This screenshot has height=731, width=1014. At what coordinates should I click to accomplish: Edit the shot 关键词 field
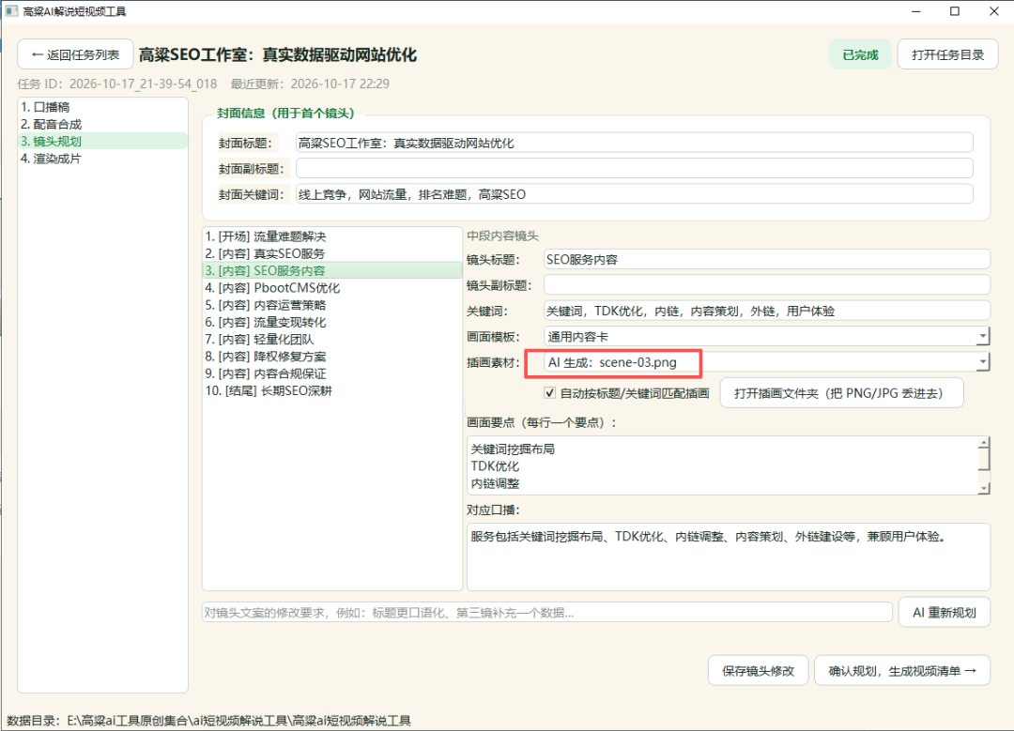(767, 311)
